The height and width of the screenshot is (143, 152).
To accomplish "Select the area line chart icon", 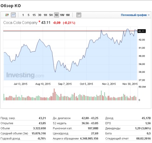I will click(13, 15).
